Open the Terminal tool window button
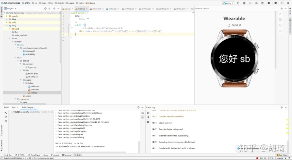This screenshot has width=292, height=160. coord(67,155)
